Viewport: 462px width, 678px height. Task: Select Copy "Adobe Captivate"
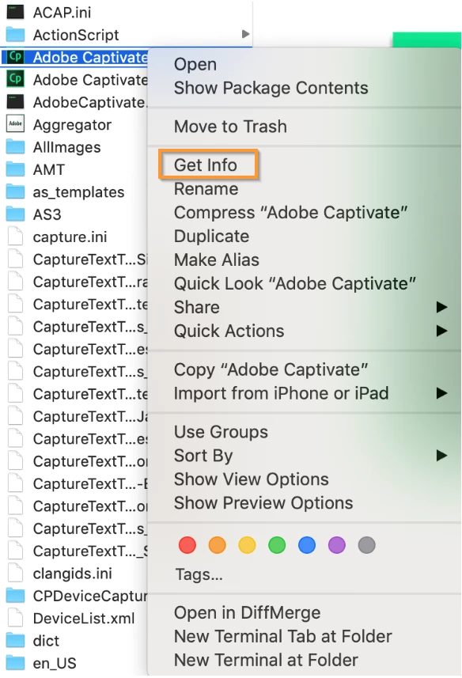[271, 370]
